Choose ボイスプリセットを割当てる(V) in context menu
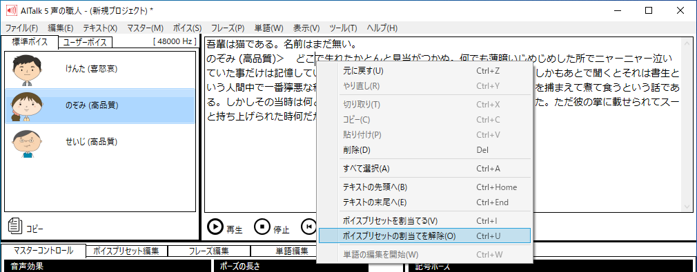Image resolution: width=697 pixels, height=272 pixels. (424, 221)
